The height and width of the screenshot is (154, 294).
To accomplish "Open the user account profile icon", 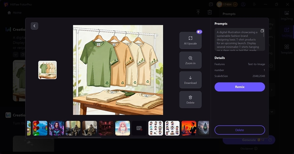I will pyautogui.click(x=244, y=4).
